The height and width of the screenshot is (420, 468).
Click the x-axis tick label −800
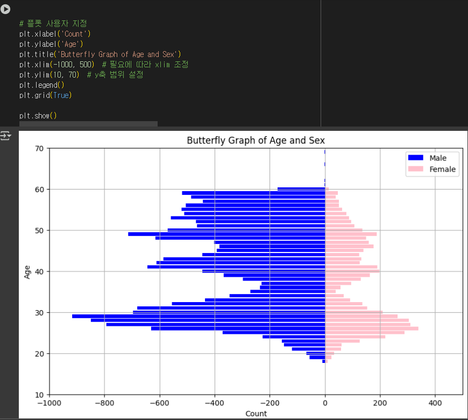pyautogui.click(x=104, y=403)
